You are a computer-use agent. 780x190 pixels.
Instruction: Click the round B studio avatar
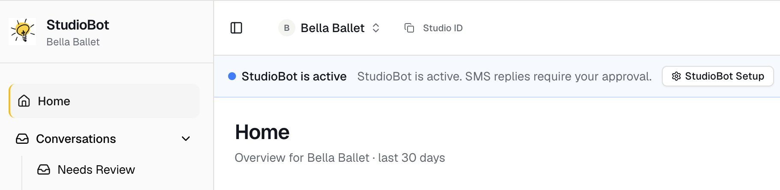(x=287, y=28)
